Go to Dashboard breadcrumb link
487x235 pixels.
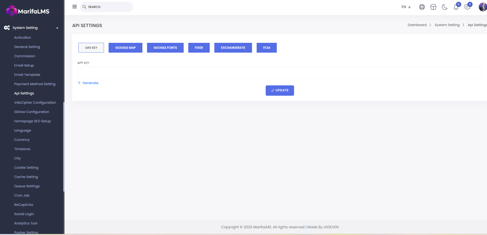coord(417,25)
